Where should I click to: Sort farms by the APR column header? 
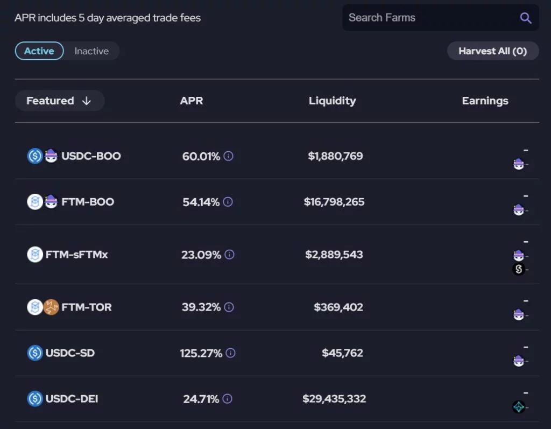(192, 101)
